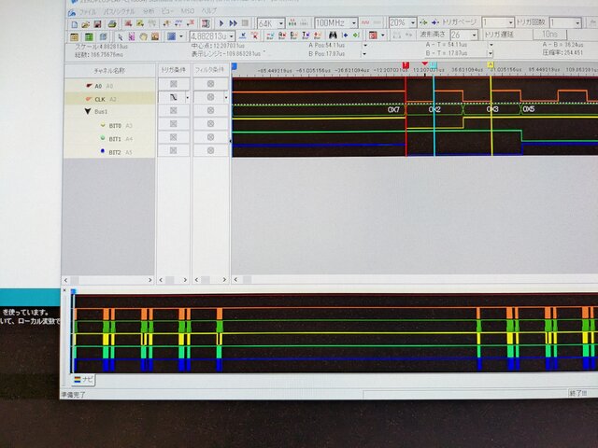The height and width of the screenshot is (448, 598).
Task: Open the トリガページ value dropdown
Action: click(511, 22)
